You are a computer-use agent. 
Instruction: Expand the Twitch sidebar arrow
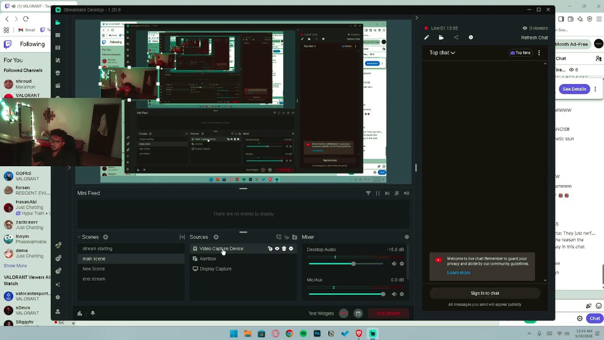[69, 168]
